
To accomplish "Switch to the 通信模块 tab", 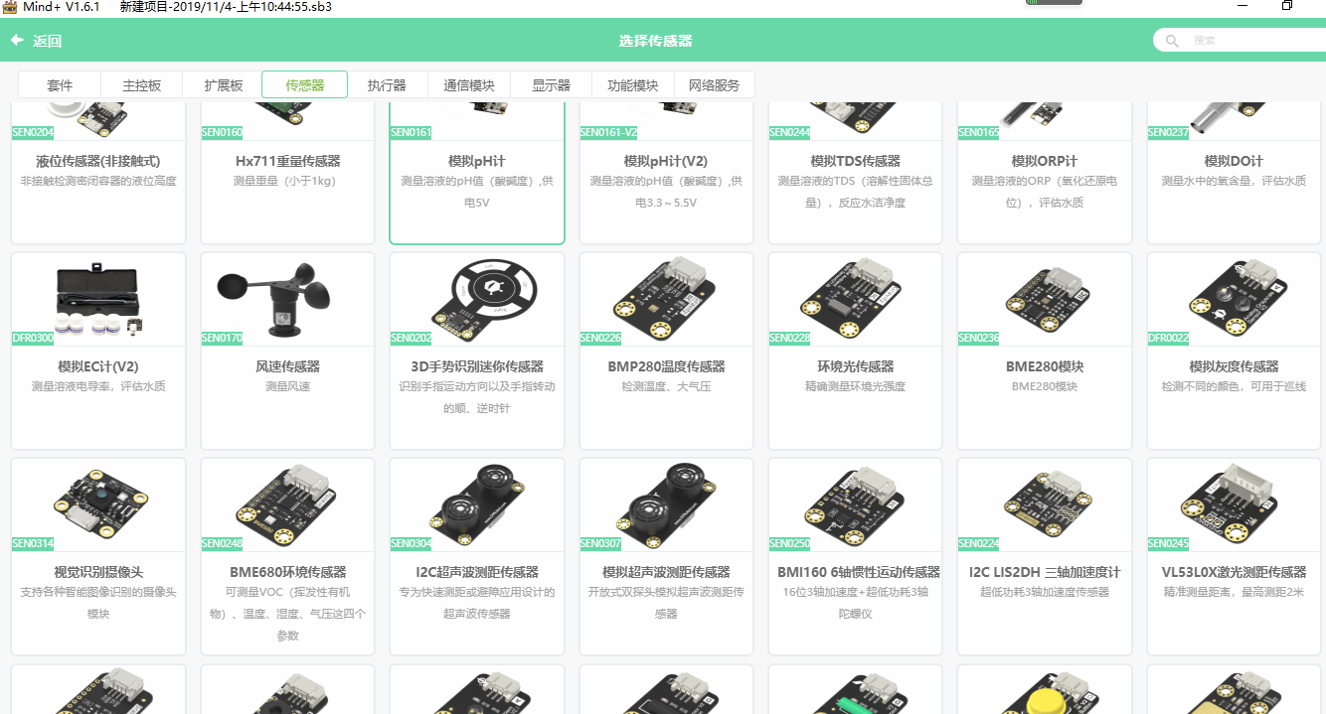I will tap(469, 85).
